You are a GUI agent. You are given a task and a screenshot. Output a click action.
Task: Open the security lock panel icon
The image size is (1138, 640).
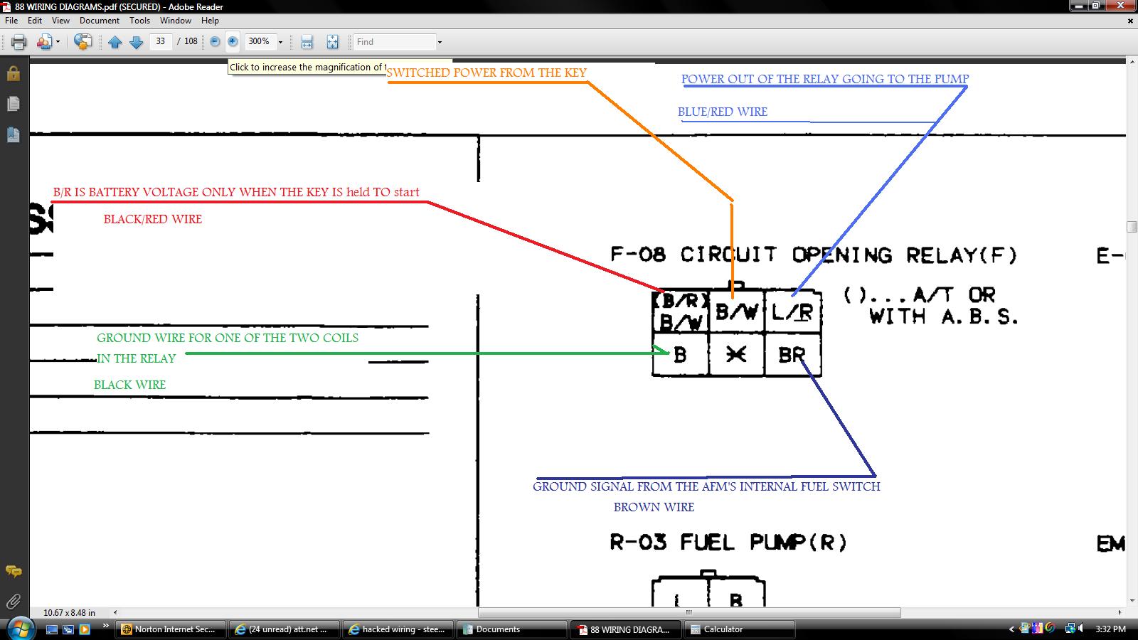pyautogui.click(x=13, y=74)
